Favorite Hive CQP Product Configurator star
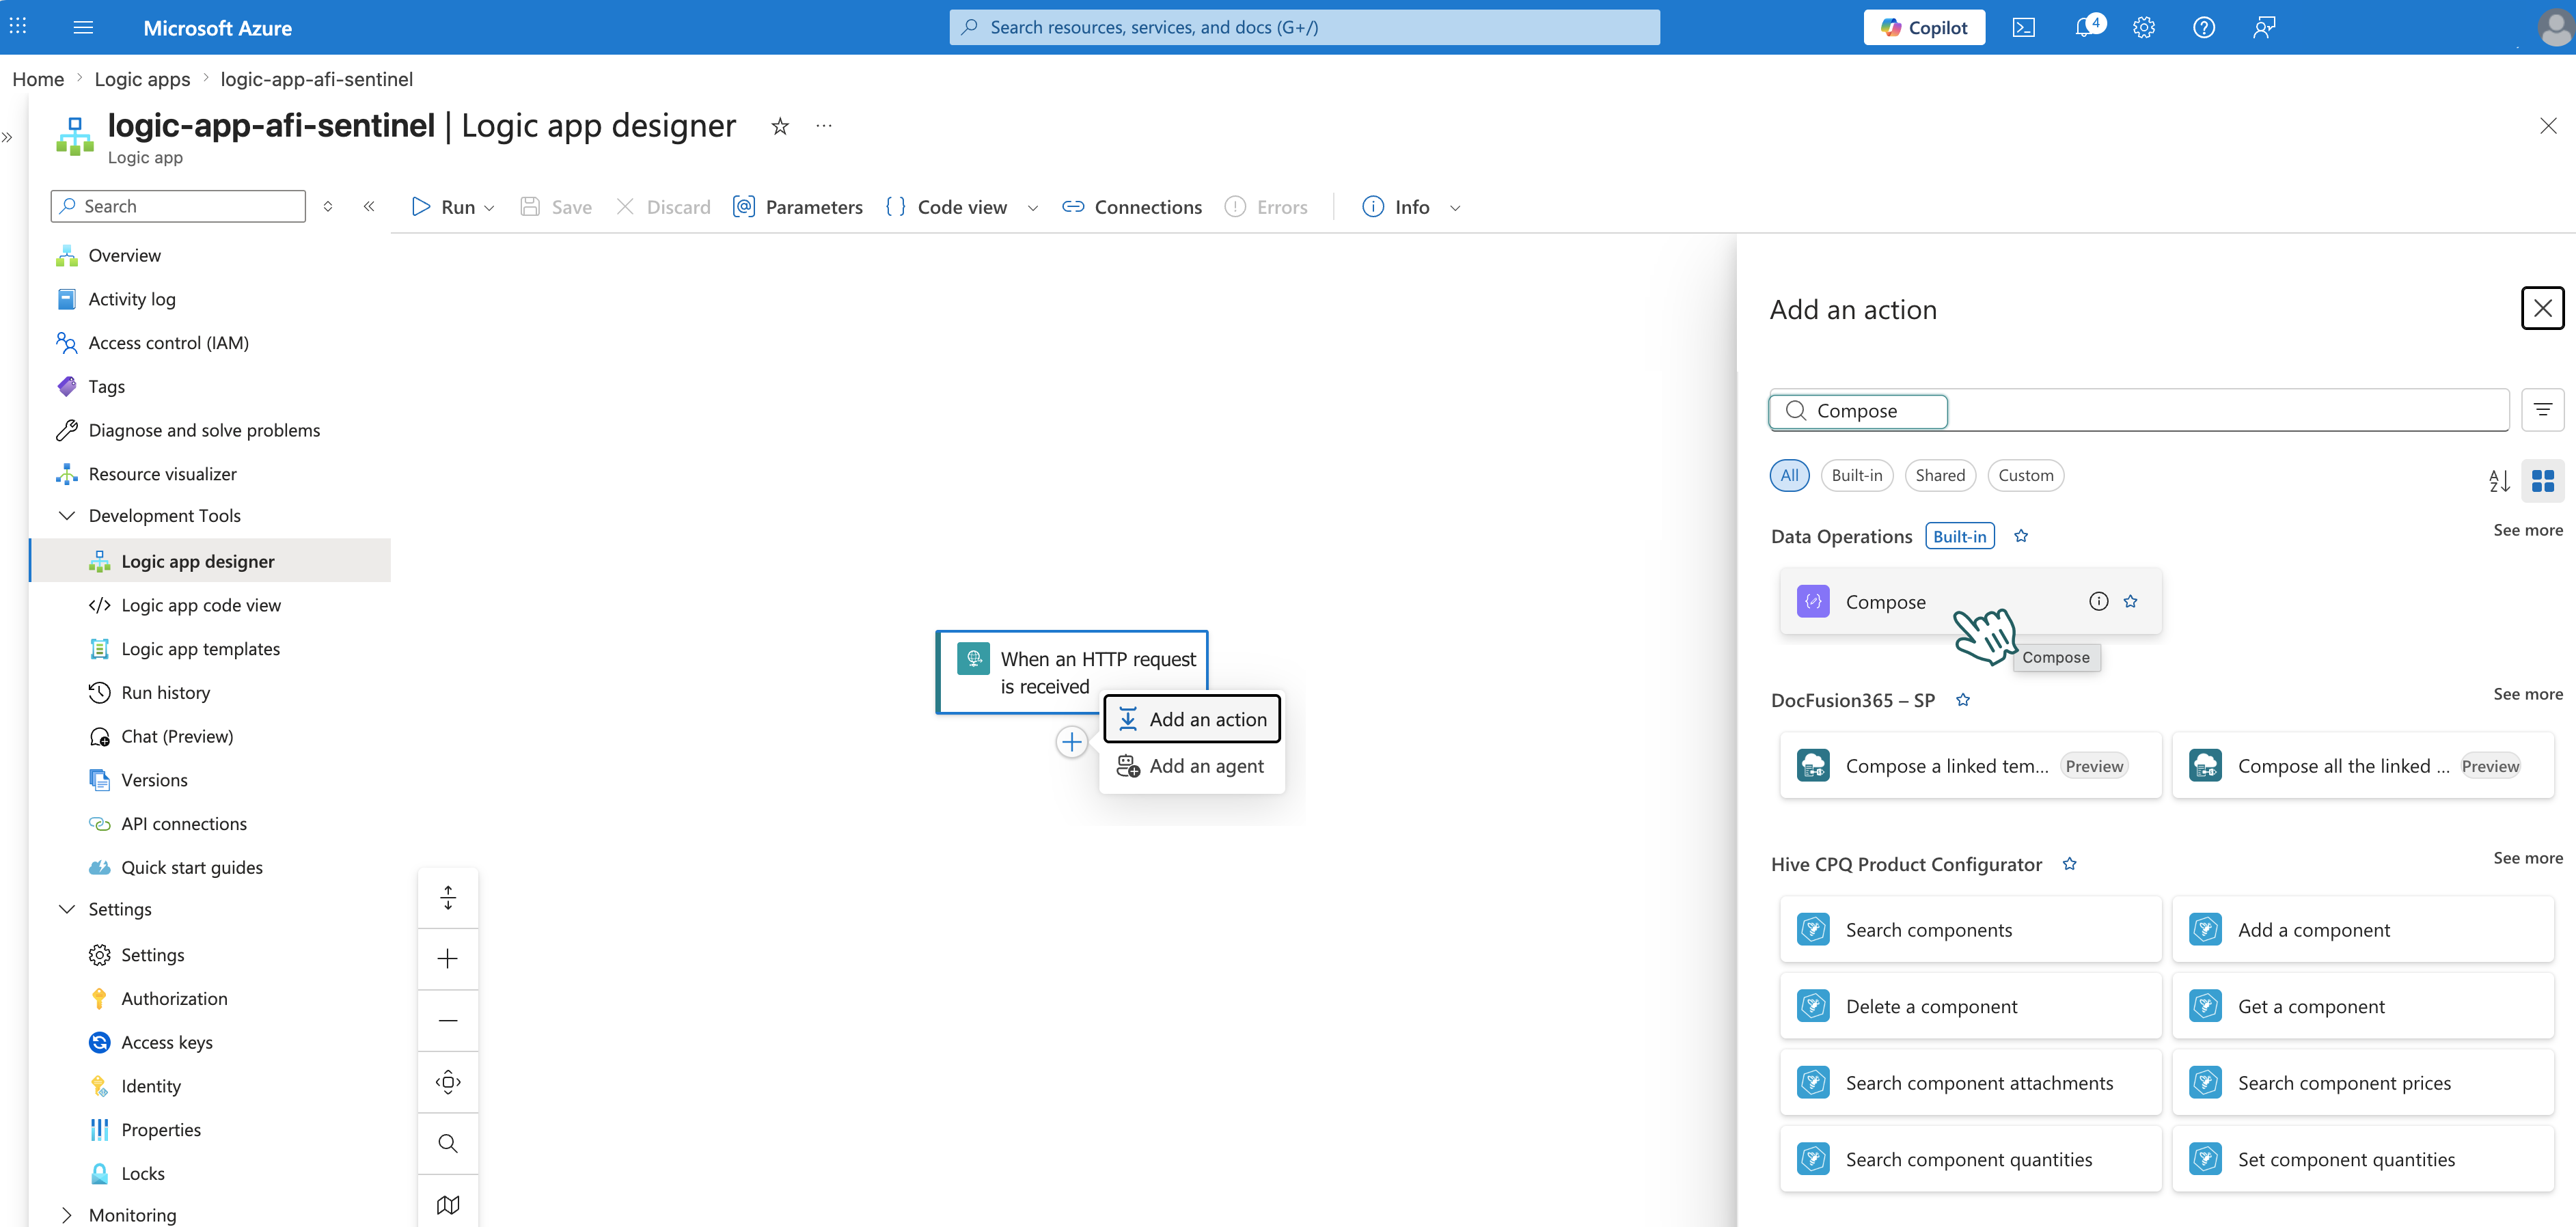The height and width of the screenshot is (1227, 2576). pyautogui.click(x=2069, y=864)
